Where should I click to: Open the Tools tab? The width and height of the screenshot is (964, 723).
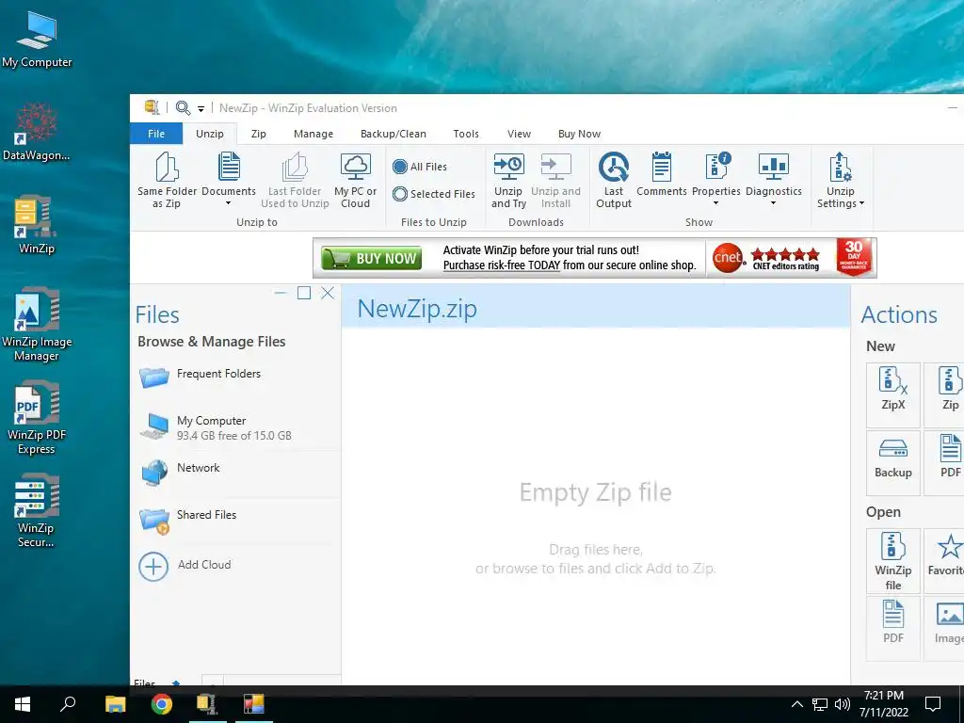pyautogui.click(x=466, y=134)
